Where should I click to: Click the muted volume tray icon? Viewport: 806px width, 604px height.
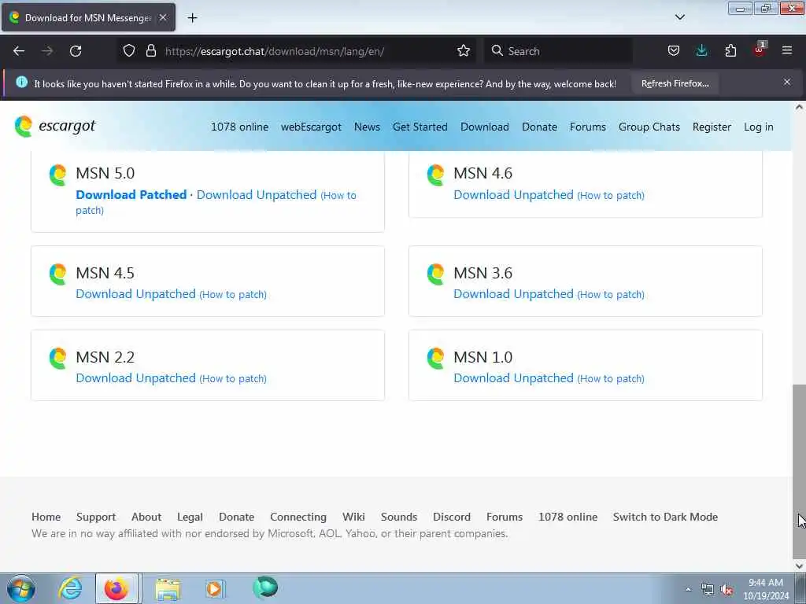point(727,590)
